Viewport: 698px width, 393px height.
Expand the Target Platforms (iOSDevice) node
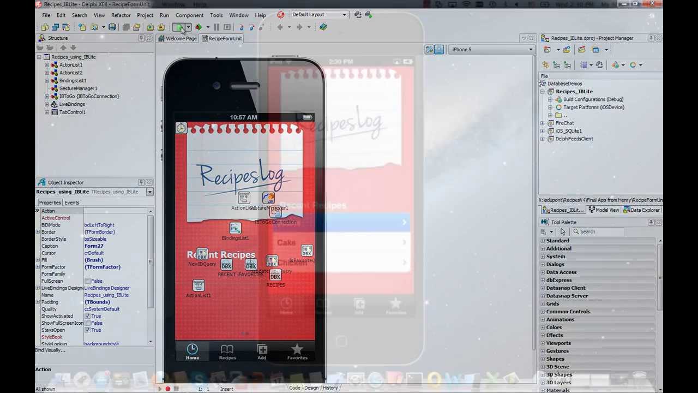point(550,108)
